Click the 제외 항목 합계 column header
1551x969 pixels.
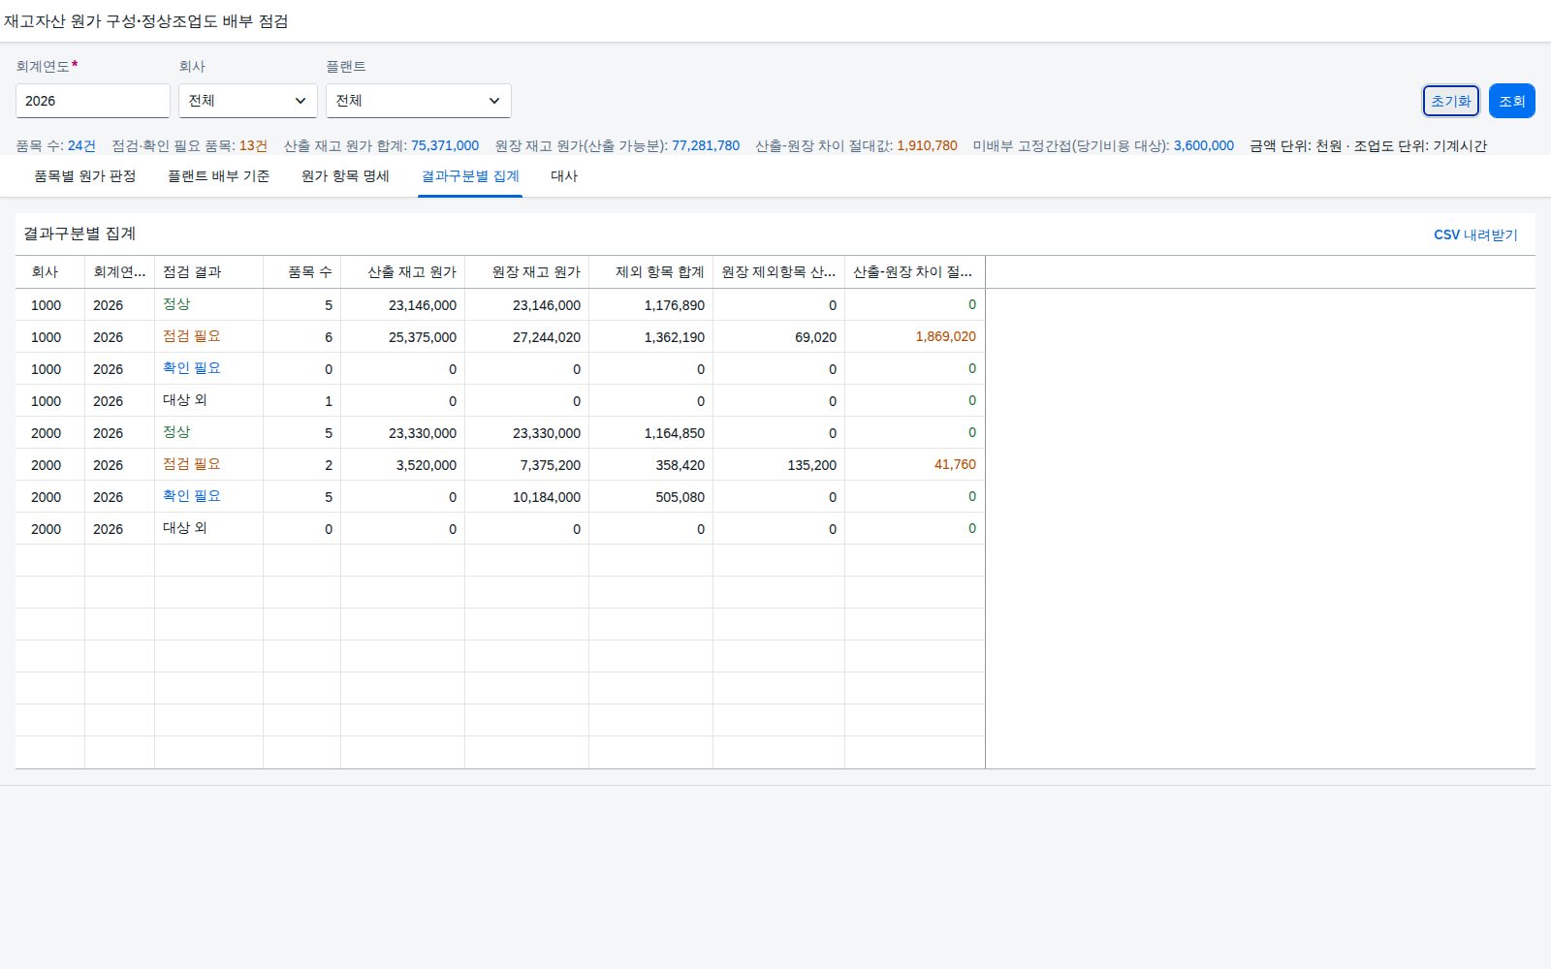(x=650, y=272)
